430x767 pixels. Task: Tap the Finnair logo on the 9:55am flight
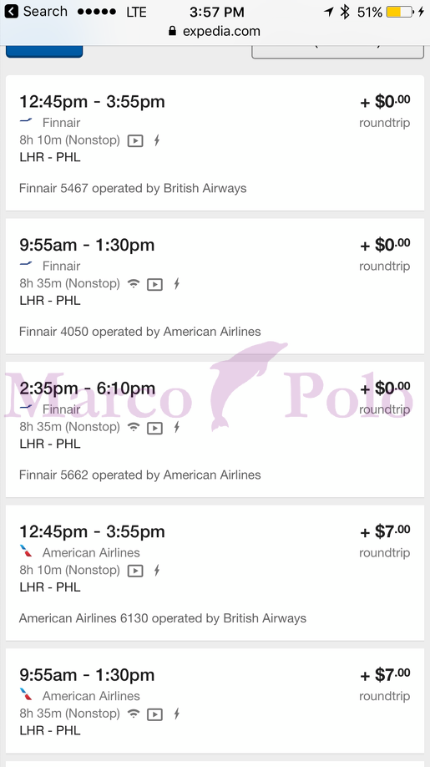pyautogui.click(x=26, y=265)
